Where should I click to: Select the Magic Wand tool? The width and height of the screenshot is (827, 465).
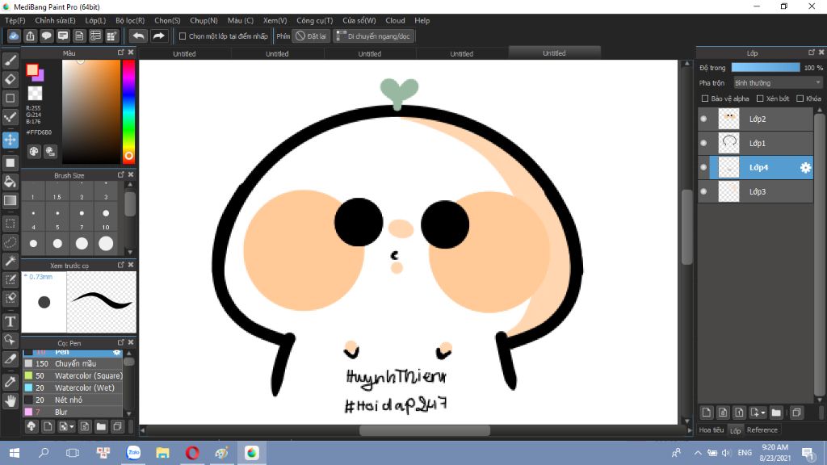click(x=10, y=261)
